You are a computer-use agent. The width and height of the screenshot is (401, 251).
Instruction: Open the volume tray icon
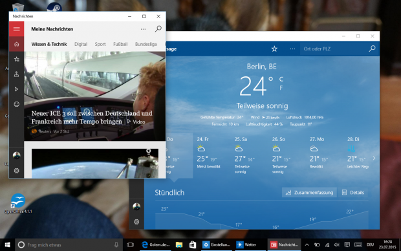pos(337,245)
